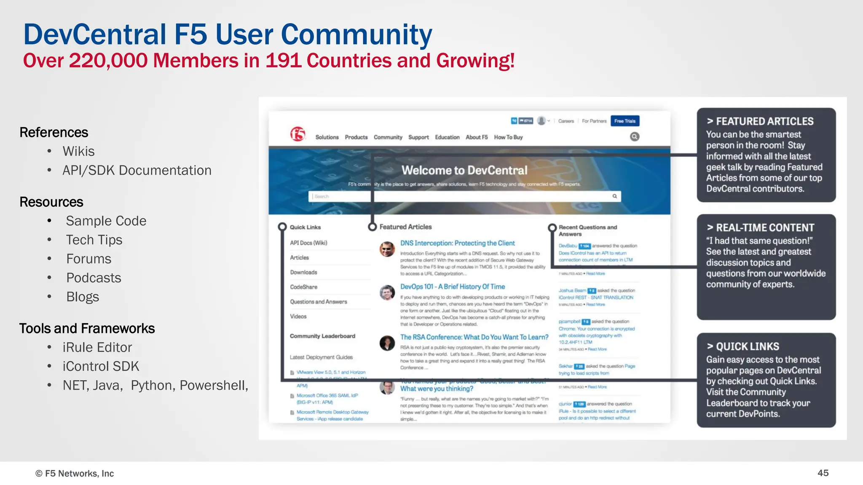Open the How To Buy menu

(x=508, y=137)
